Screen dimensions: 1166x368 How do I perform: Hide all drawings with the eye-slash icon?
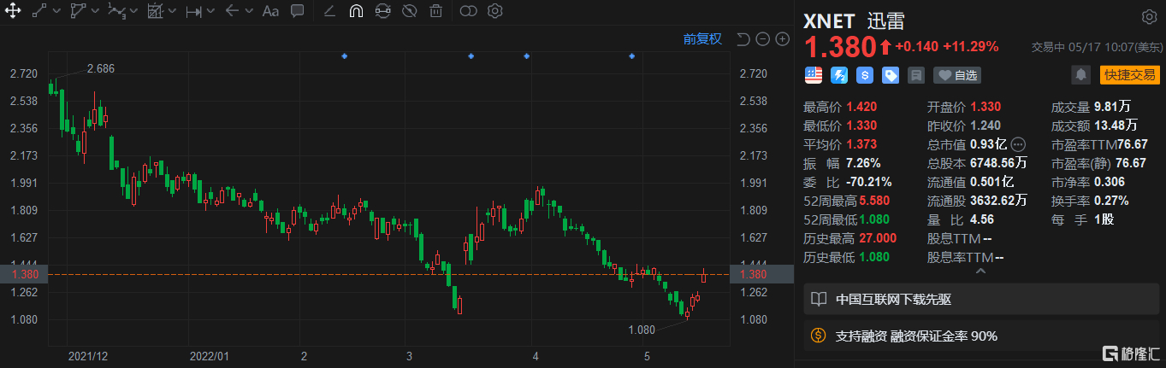point(409,11)
